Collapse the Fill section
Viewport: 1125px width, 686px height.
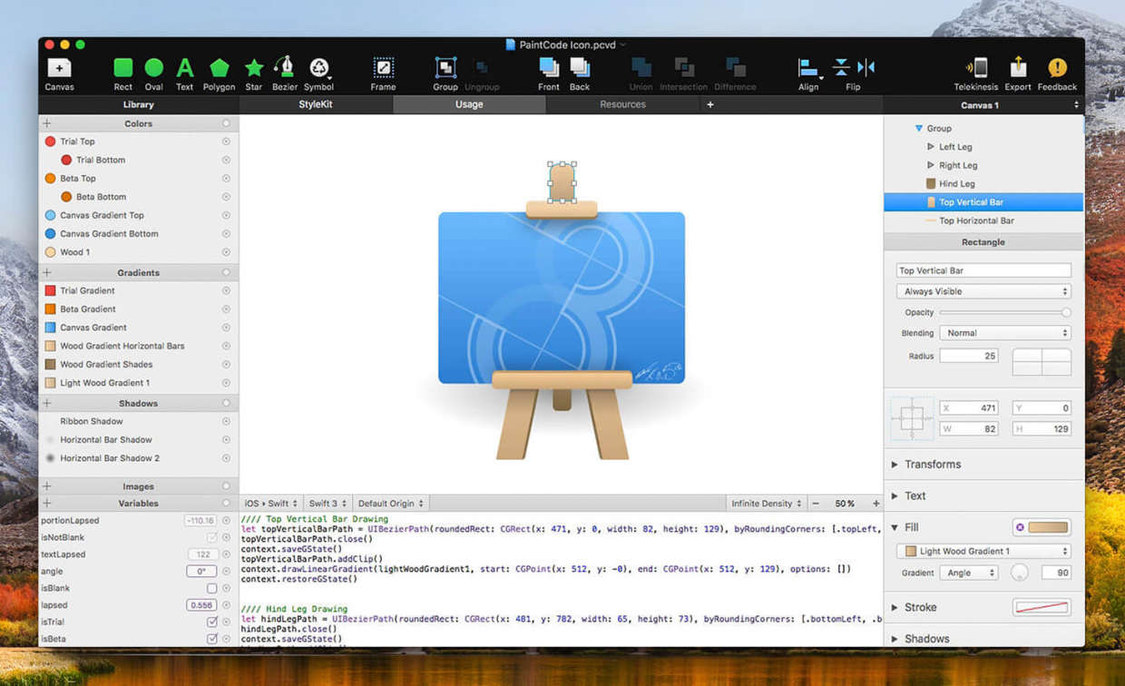coord(895,527)
